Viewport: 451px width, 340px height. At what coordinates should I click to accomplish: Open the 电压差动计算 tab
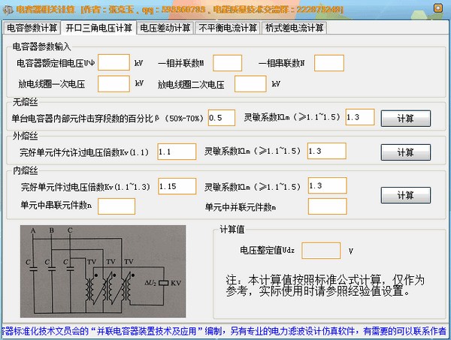[165, 28]
